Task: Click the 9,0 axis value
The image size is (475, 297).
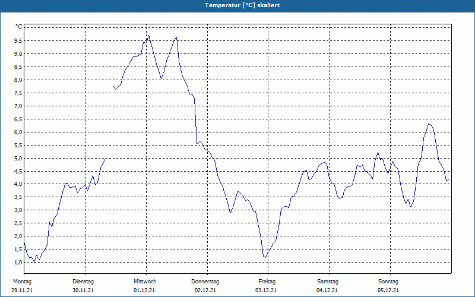Action: pos(18,53)
